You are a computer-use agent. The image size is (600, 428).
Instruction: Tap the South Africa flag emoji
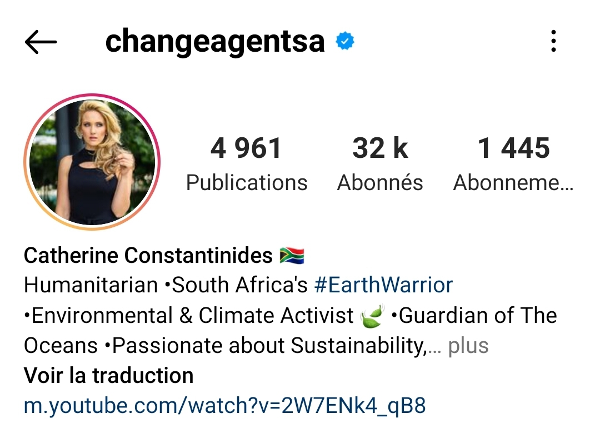click(x=292, y=255)
